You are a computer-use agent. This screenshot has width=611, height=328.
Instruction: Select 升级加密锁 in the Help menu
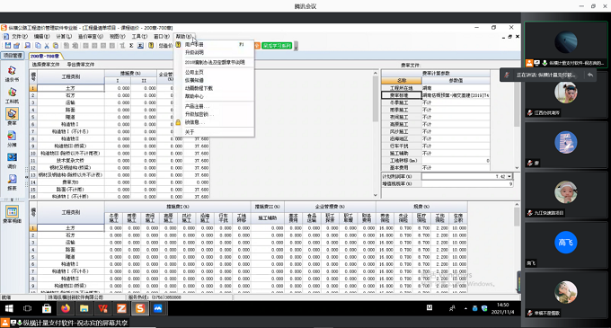pos(214,114)
